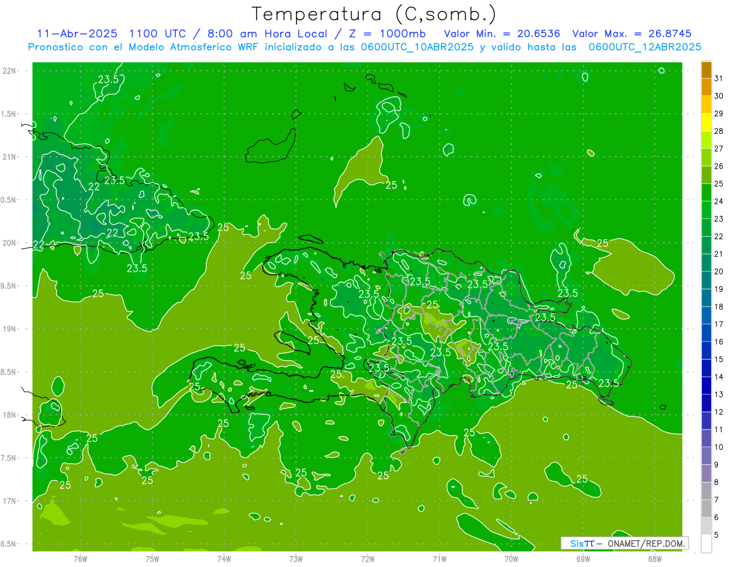Click the teal legend swatch between 19 and 20
Image resolution: width=735 pixels, height=567 pixels.
706,280
